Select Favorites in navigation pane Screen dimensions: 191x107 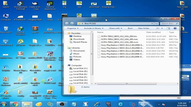[x=76, y=33]
